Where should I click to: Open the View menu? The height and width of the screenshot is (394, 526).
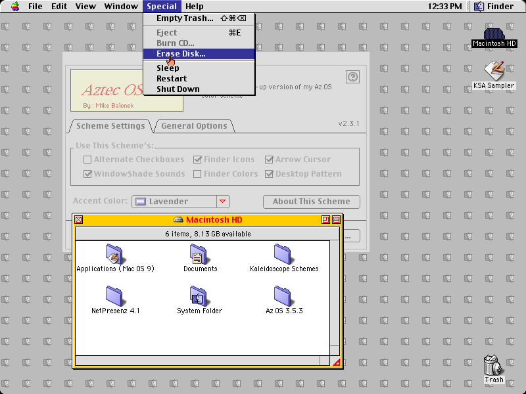tap(85, 7)
